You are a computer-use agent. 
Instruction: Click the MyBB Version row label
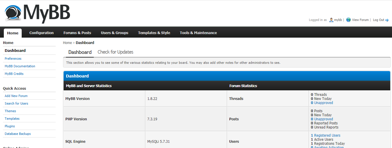point(77,99)
